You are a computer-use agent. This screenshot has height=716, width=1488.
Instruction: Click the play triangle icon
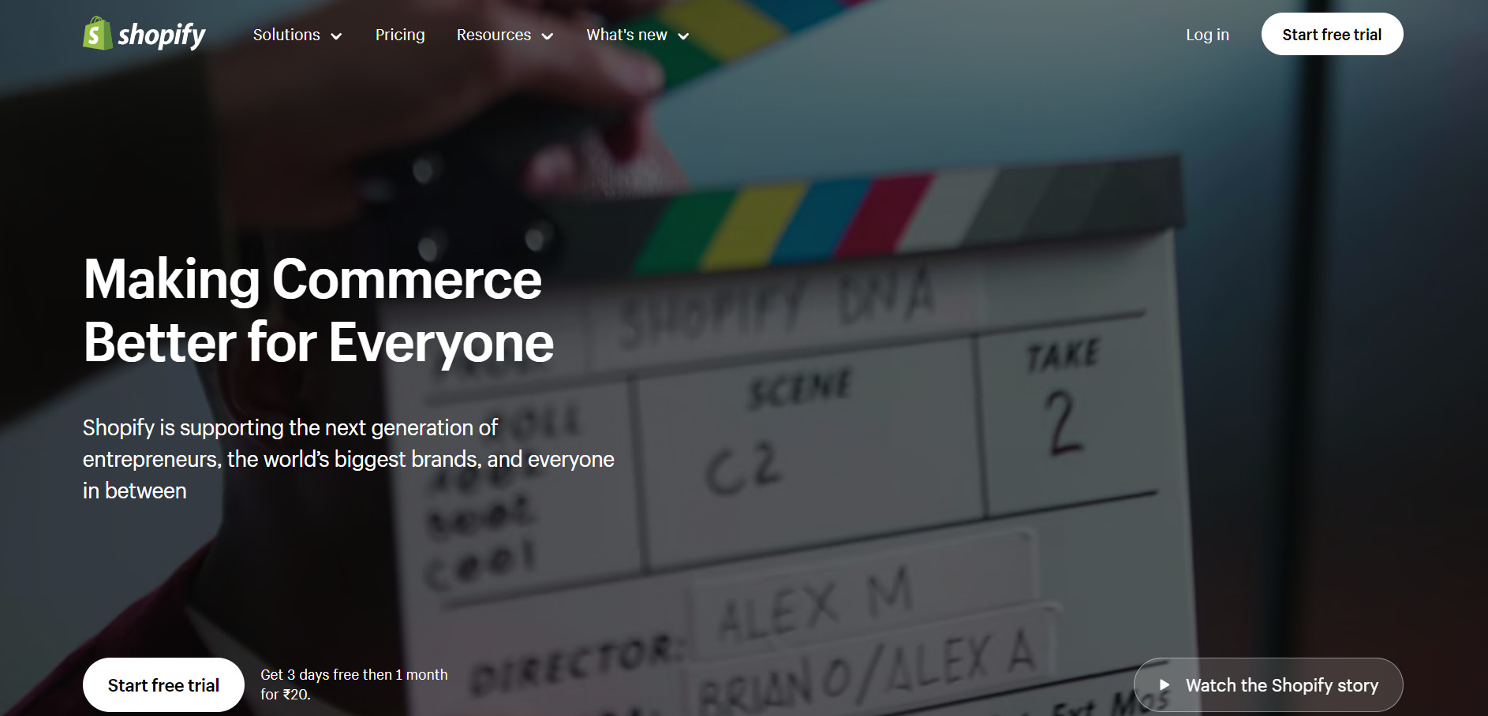pos(1164,684)
